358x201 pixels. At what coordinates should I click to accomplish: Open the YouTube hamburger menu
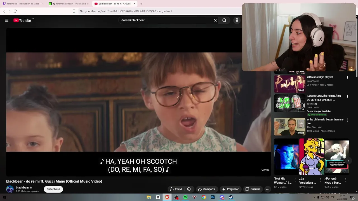(x=7, y=20)
